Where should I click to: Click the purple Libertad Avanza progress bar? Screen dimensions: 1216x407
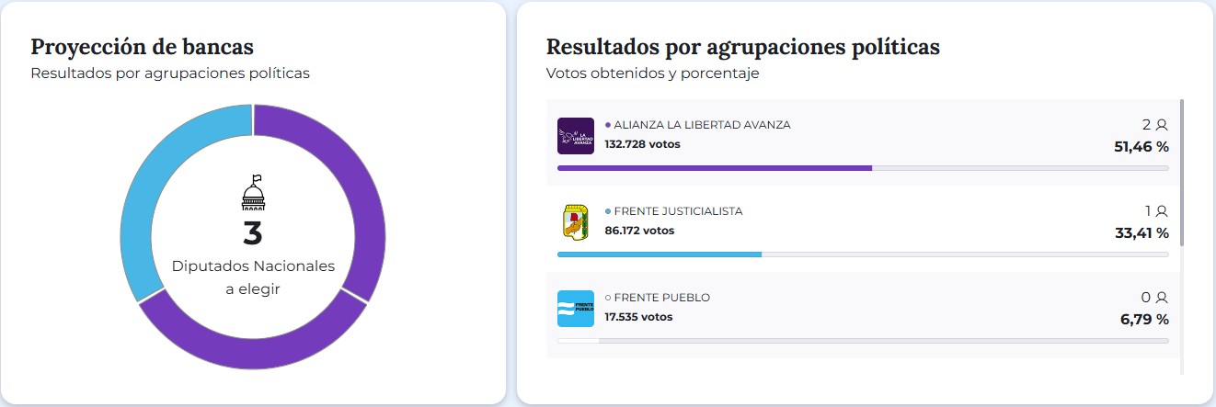(x=714, y=168)
